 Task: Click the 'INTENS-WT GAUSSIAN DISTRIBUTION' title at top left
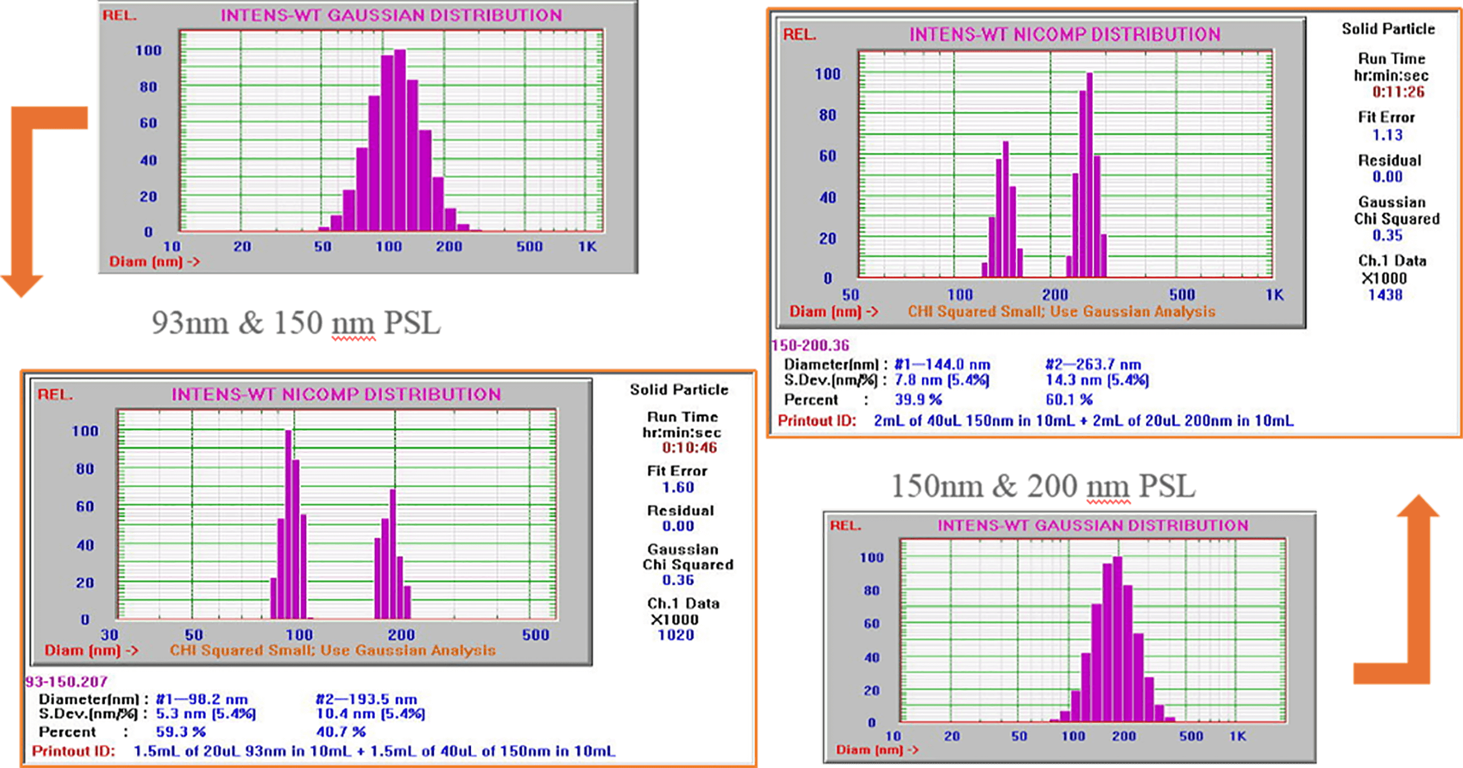click(x=391, y=15)
